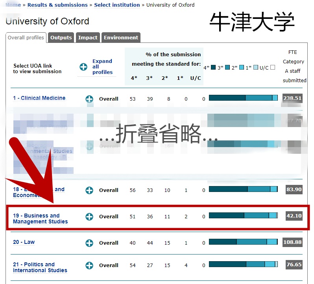This screenshot has height=284, width=314.
Task: Click FTE Category A staff submitted header
Action: (294, 66)
